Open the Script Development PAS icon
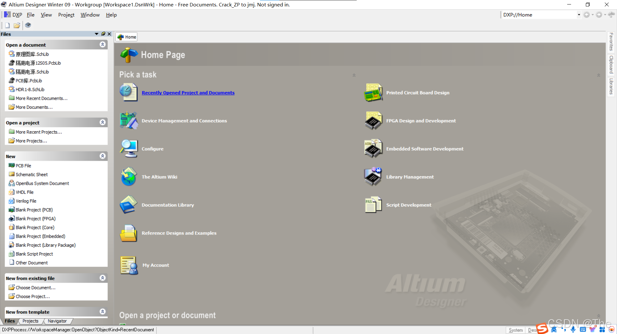617x334 pixels. [x=373, y=205]
